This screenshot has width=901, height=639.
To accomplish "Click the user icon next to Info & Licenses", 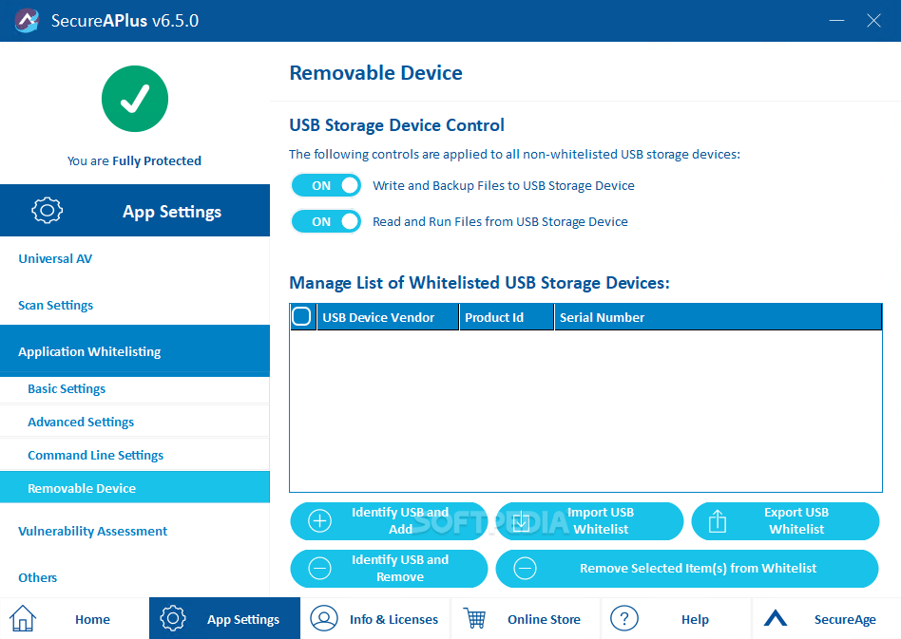I will coord(324,618).
